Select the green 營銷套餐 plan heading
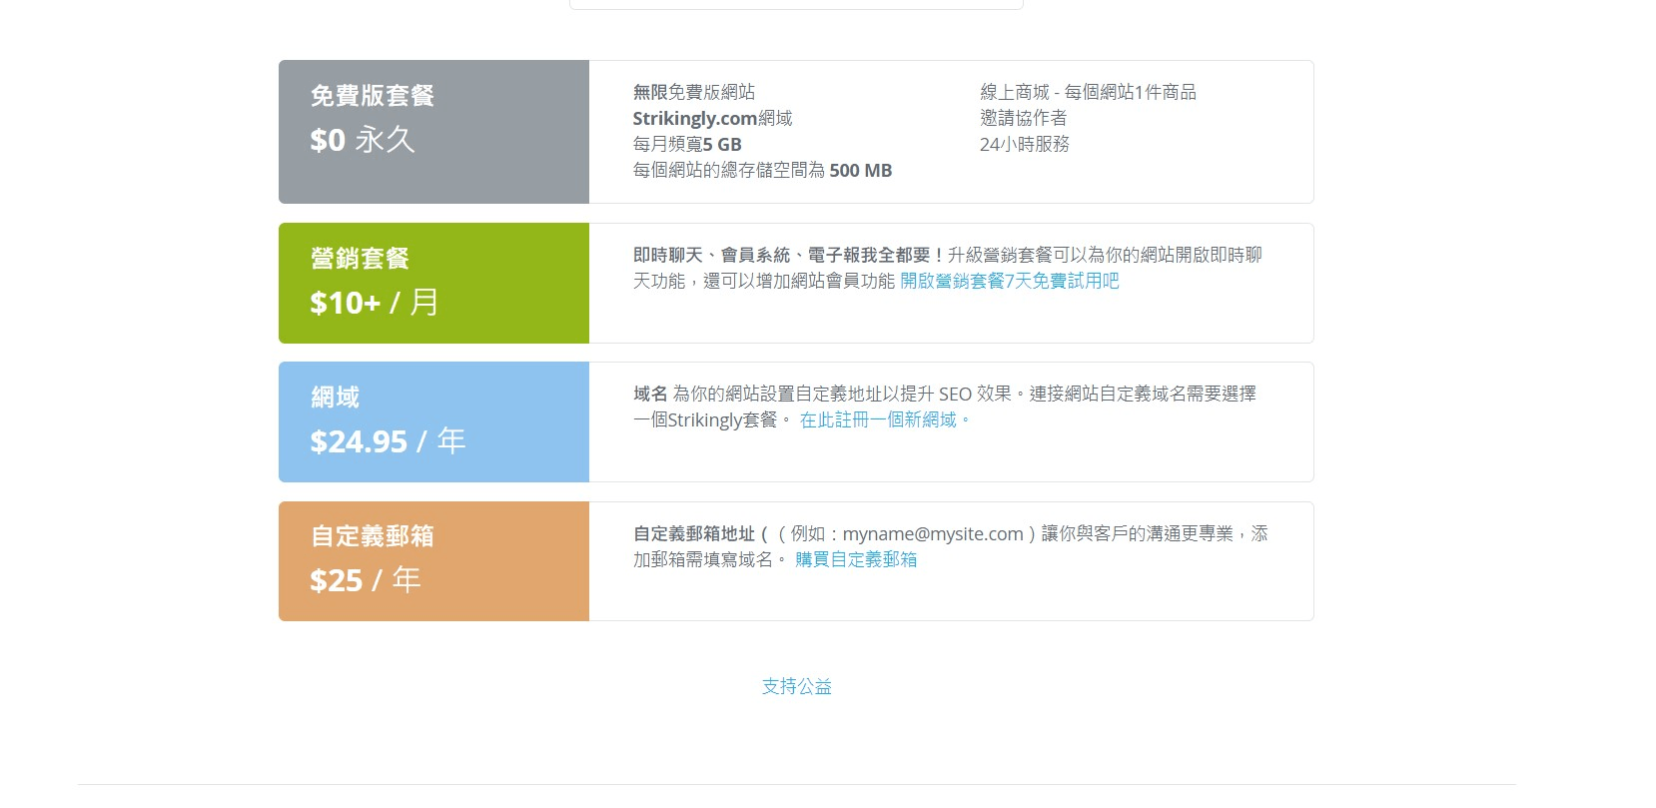The height and width of the screenshot is (808, 1656). (360, 259)
